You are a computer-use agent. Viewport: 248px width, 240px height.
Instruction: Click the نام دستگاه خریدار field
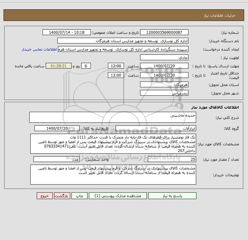(123, 41)
